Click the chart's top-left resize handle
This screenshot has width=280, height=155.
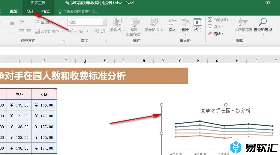pos(161,105)
